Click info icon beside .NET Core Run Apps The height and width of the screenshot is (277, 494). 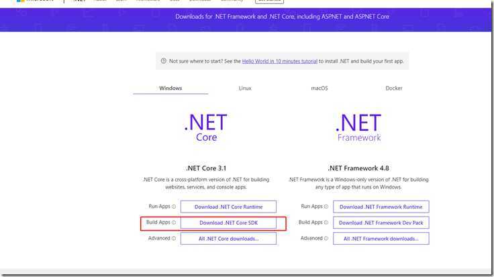[174, 207]
